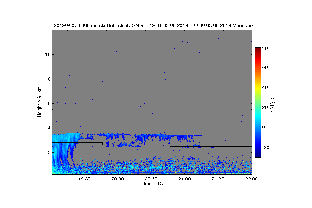Click the yellow band of the colorbar
312x208 pixels.
tap(258, 88)
